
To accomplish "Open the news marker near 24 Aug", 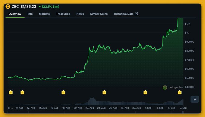I will (104, 92).
